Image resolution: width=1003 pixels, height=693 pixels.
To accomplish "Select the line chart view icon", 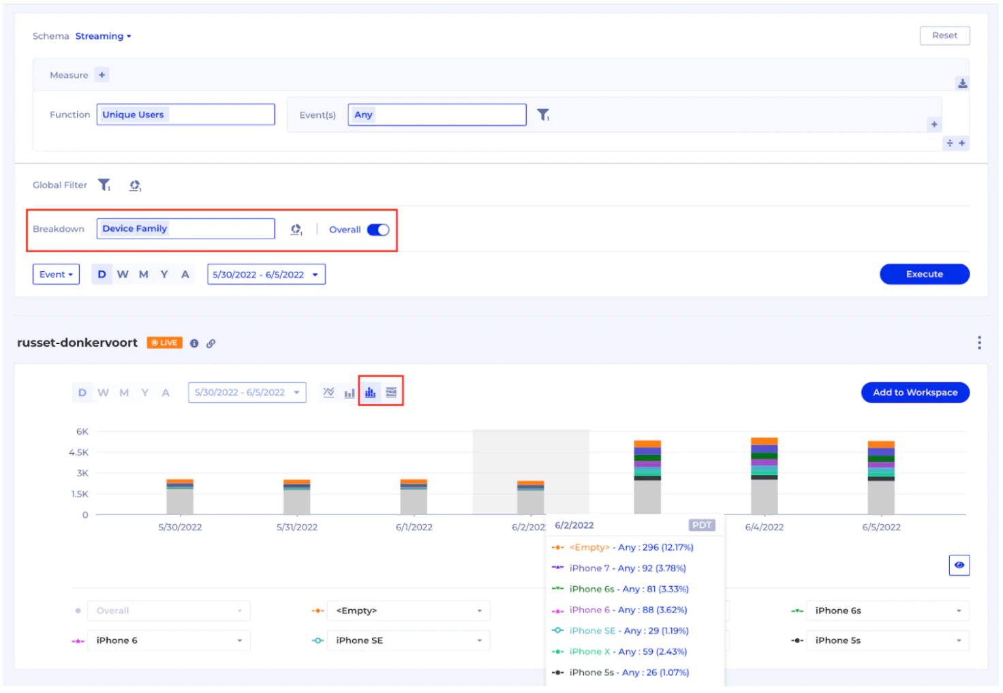I will pyautogui.click(x=328, y=392).
